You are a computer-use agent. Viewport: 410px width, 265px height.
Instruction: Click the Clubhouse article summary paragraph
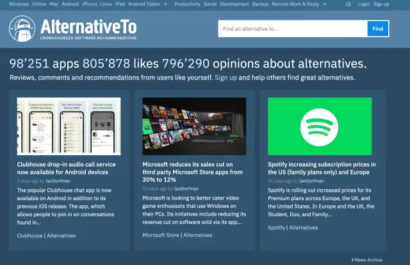point(65,207)
